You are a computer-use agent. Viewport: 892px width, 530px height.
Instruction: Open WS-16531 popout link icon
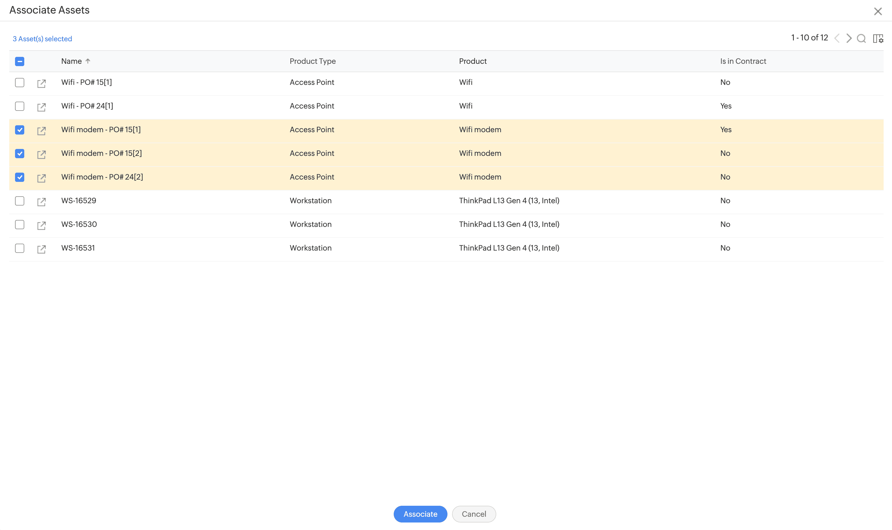42,249
